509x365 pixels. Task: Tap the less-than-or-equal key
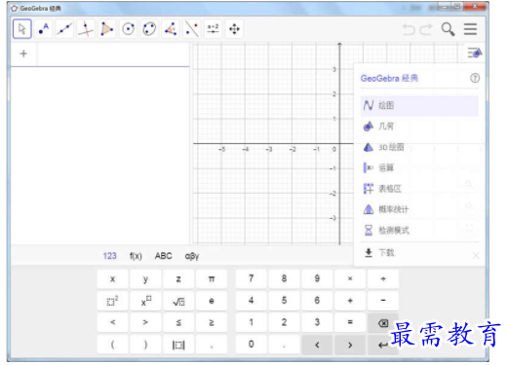[x=178, y=322]
